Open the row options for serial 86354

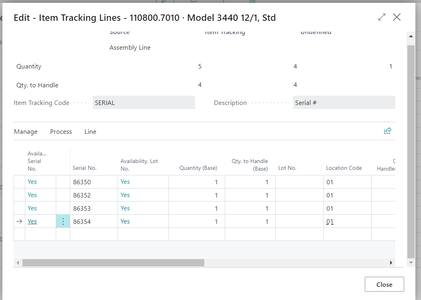coord(63,221)
